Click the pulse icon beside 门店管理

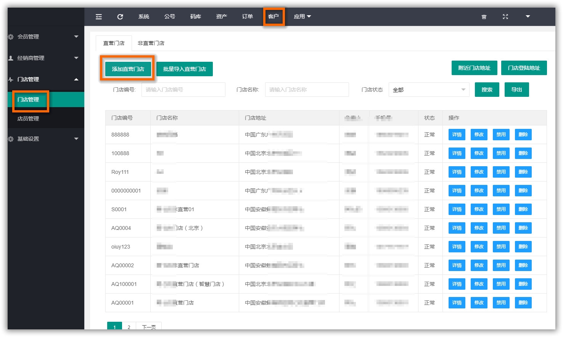tap(11, 79)
